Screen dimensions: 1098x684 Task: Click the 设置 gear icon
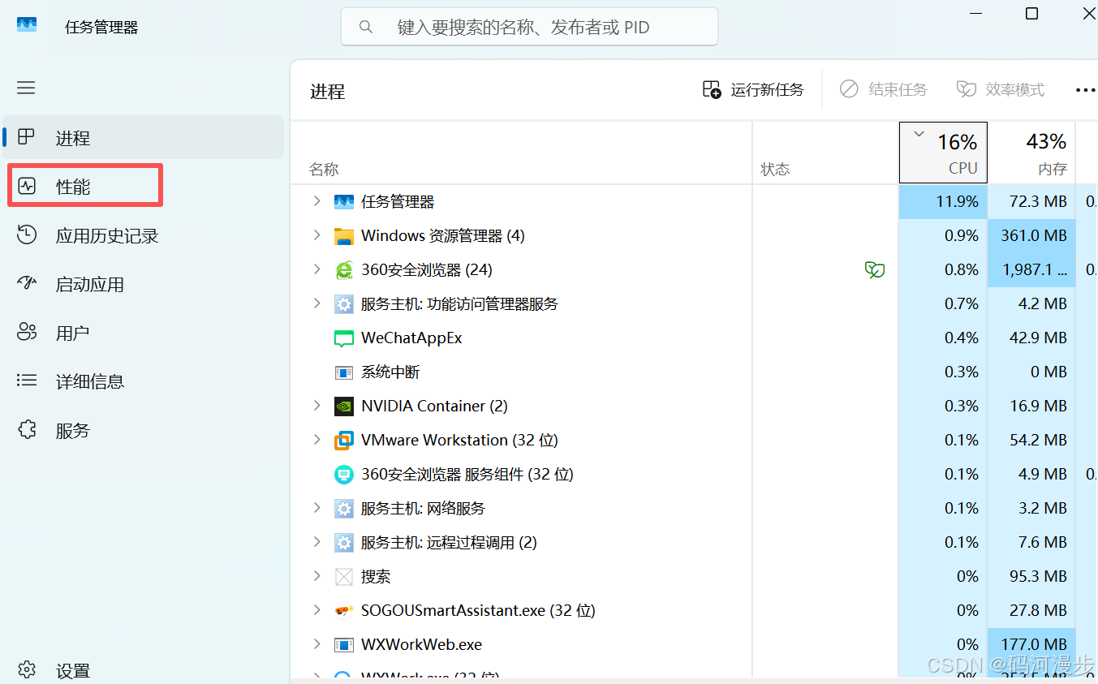[x=27, y=670]
